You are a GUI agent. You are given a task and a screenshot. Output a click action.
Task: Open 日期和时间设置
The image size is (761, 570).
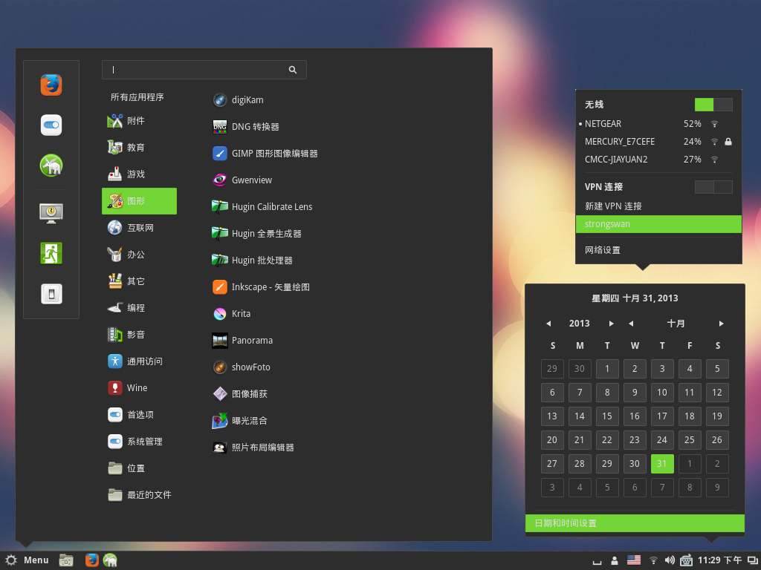(x=635, y=523)
